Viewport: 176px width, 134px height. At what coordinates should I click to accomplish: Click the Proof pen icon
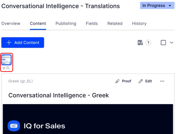coord(118,81)
